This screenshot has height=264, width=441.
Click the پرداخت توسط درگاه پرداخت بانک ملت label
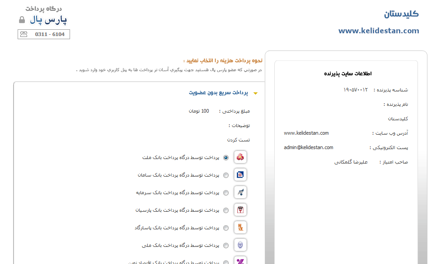[x=181, y=158]
